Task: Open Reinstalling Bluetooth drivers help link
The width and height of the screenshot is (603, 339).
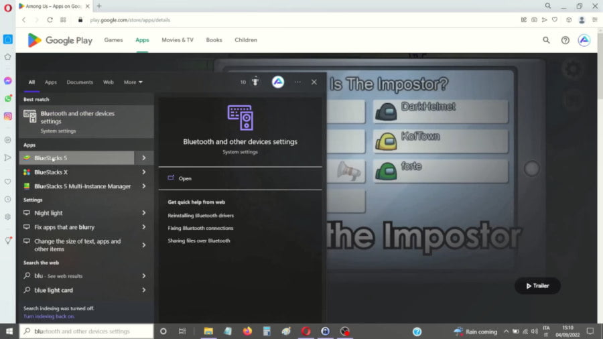Action: 201,215
